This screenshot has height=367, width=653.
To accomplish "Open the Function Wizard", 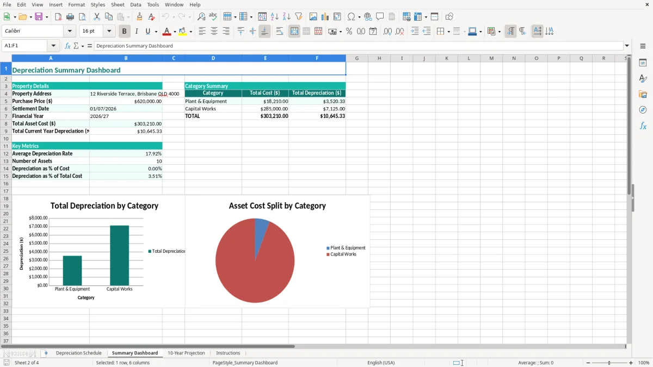I will point(67,46).
